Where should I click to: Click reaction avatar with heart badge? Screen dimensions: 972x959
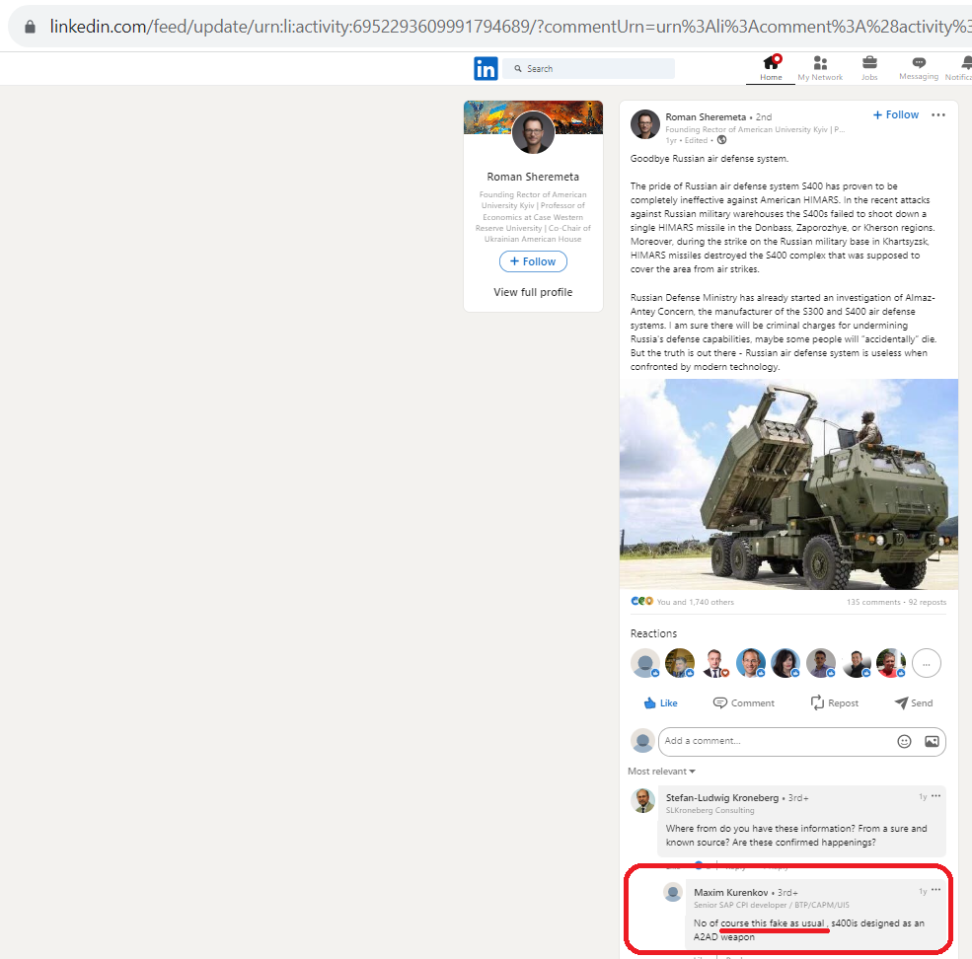tap(715, 663)
